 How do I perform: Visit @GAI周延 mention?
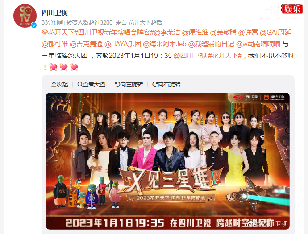[x=275, y=33]
